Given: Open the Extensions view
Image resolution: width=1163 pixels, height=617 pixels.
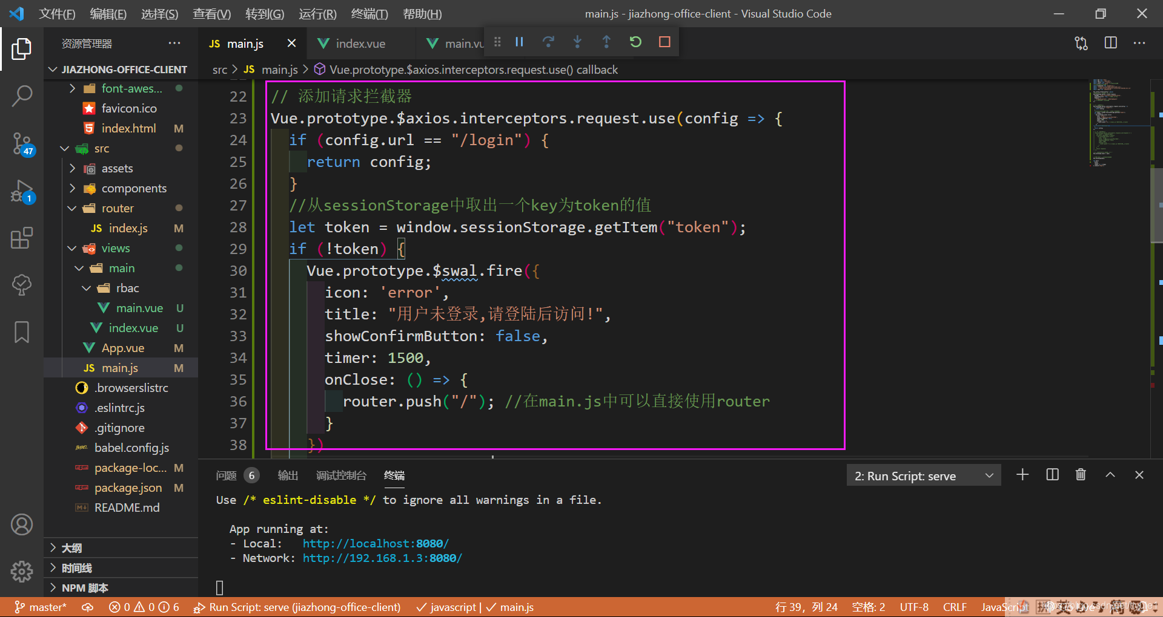Looking at the screenshot, I should [x=22, y=238].
